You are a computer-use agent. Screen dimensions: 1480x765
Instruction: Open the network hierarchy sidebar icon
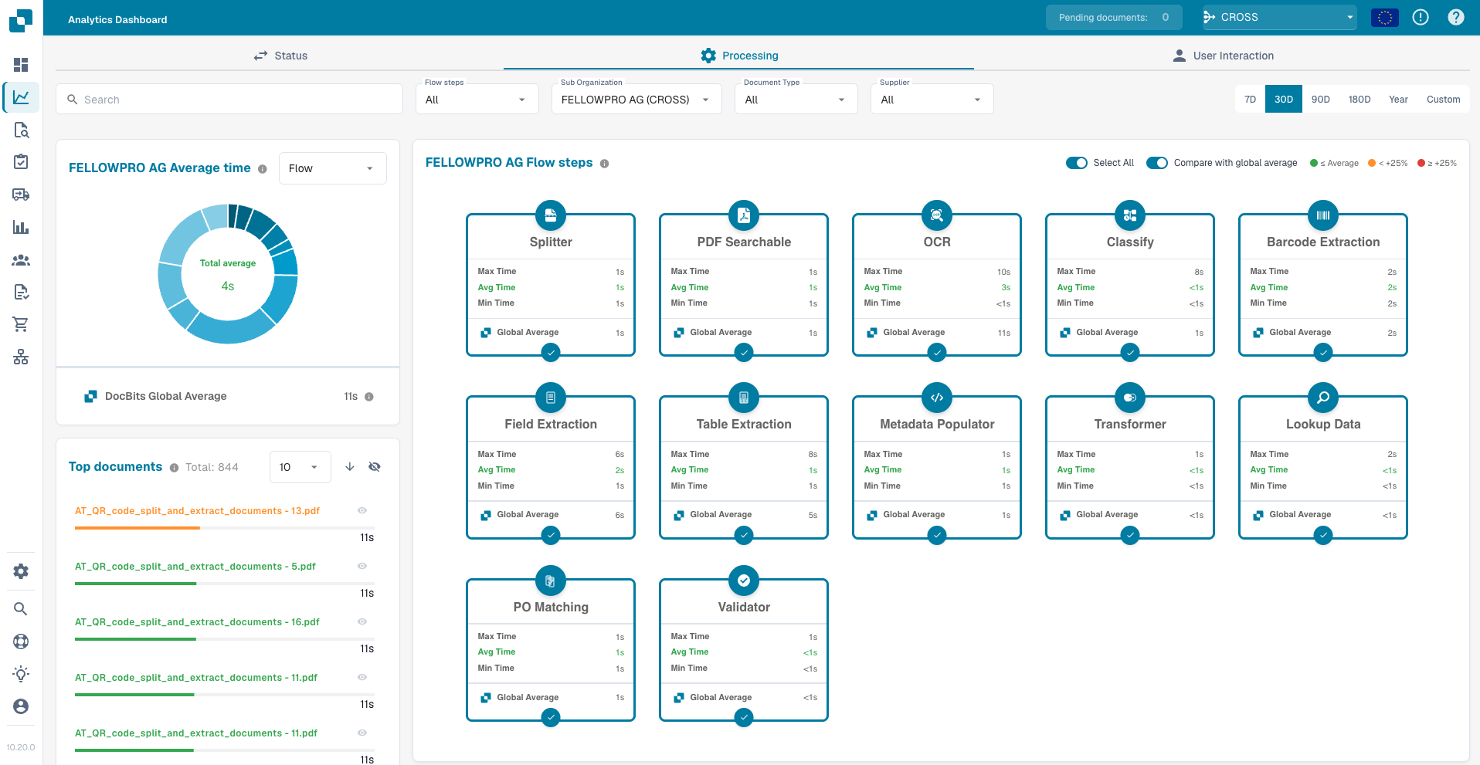point(21,357)
